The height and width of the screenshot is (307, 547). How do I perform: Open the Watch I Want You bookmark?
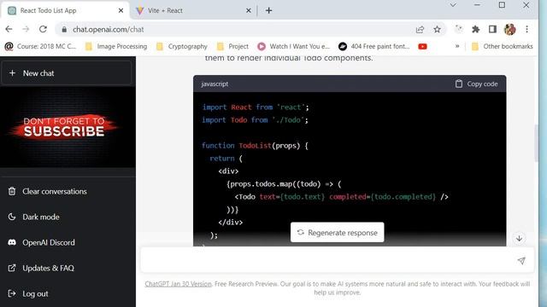tap(293, 46)
